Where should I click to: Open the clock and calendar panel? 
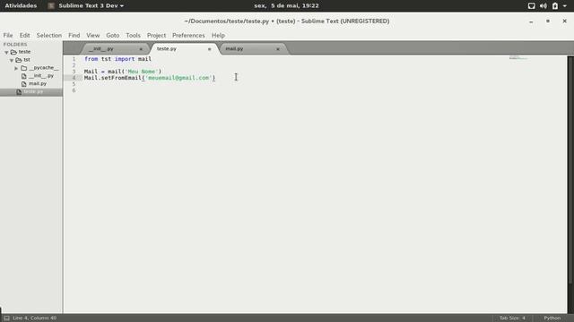pos(286,6)
